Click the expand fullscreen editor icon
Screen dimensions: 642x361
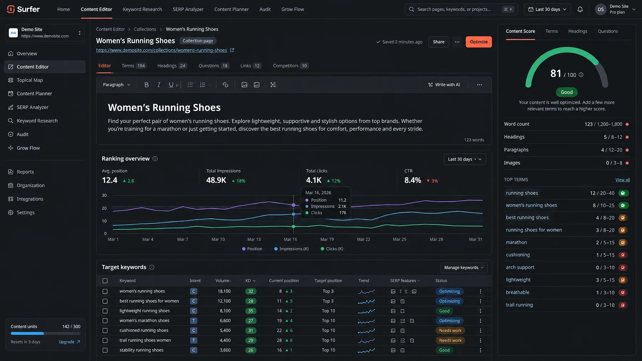[273, 85]
